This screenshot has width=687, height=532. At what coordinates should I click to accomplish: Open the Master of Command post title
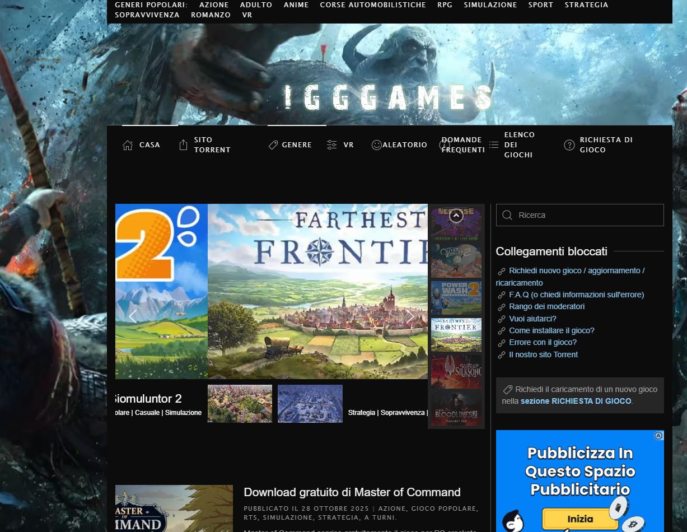pos(352,492)
